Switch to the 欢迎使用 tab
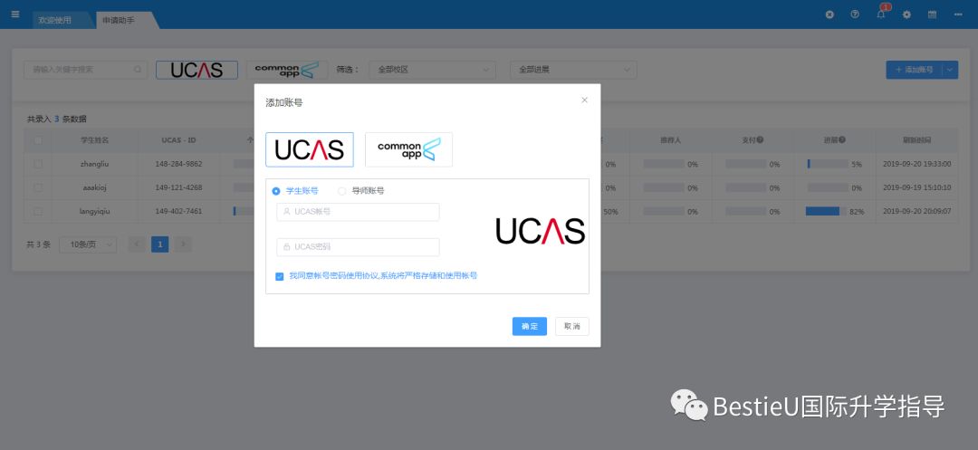The image size is (978, 450). point(55,20)
